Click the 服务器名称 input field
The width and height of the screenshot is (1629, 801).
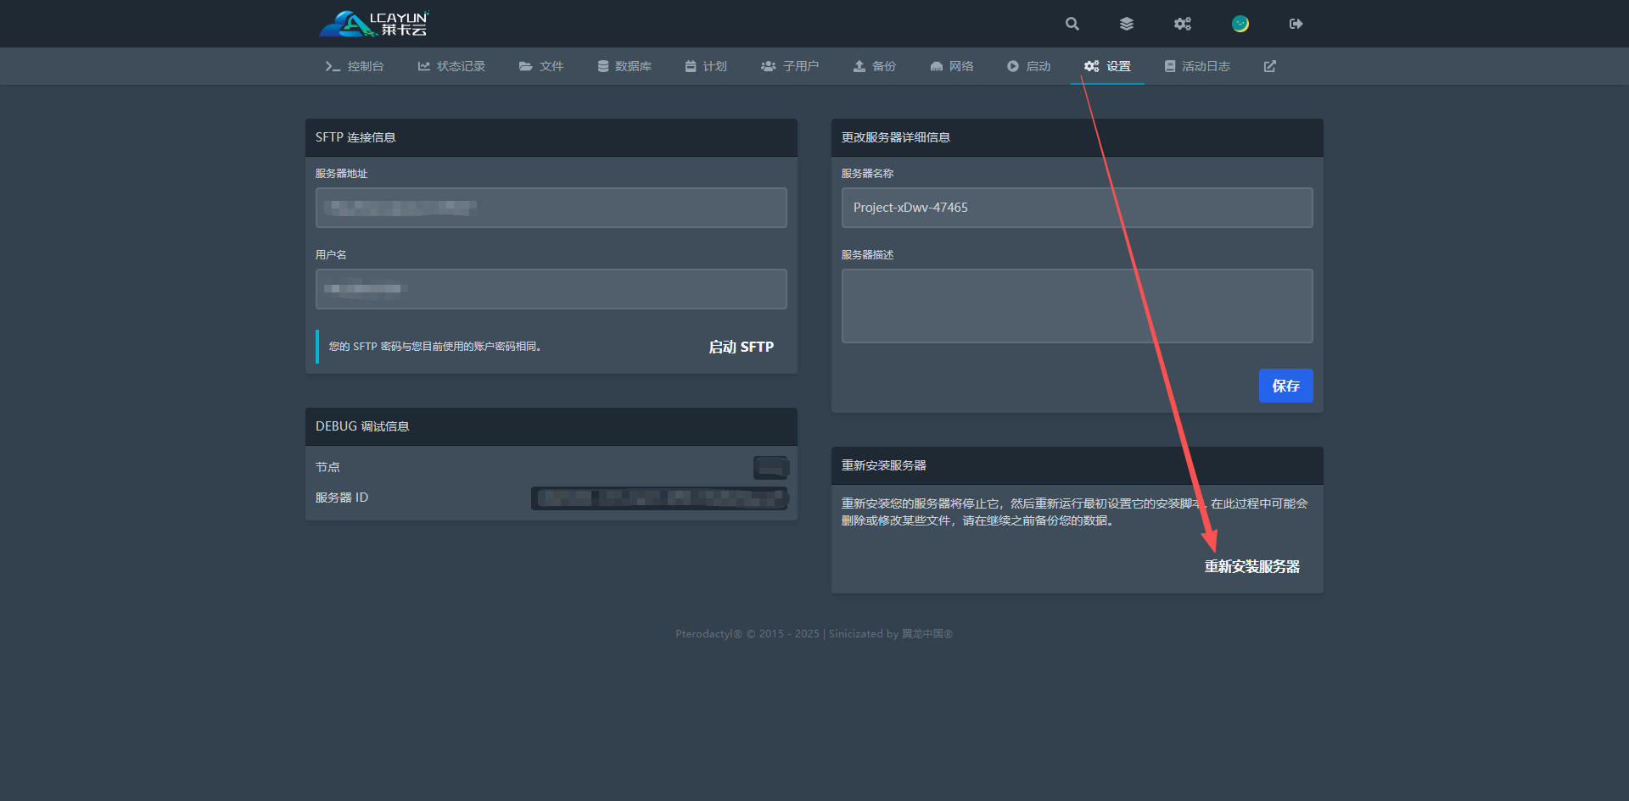coord(1077,208)
